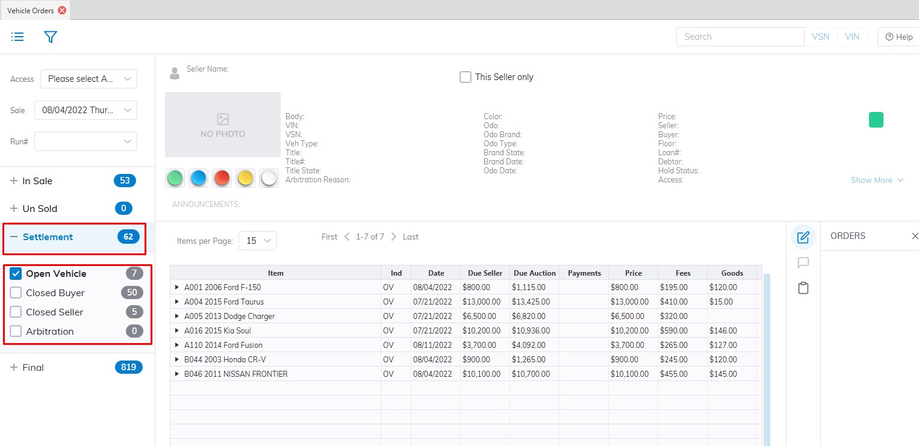Expand the In Sale section
This screenshot has height=446, width=919.
tap(14, 181)
